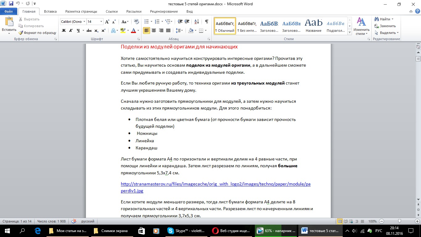The height and width of the screenshot is (237, 421).
Task: Open line spacing options
Action: [x=180, y=31]
